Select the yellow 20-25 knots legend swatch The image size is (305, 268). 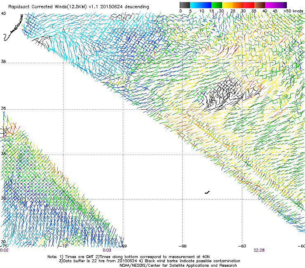pos(228,5)
